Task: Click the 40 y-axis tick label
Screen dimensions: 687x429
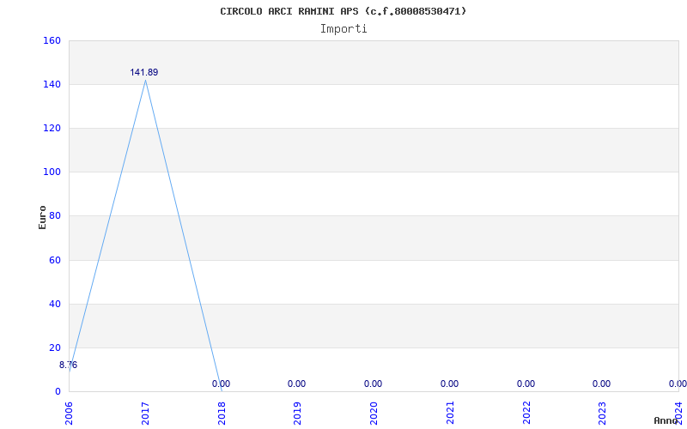Action: point(54,305)
